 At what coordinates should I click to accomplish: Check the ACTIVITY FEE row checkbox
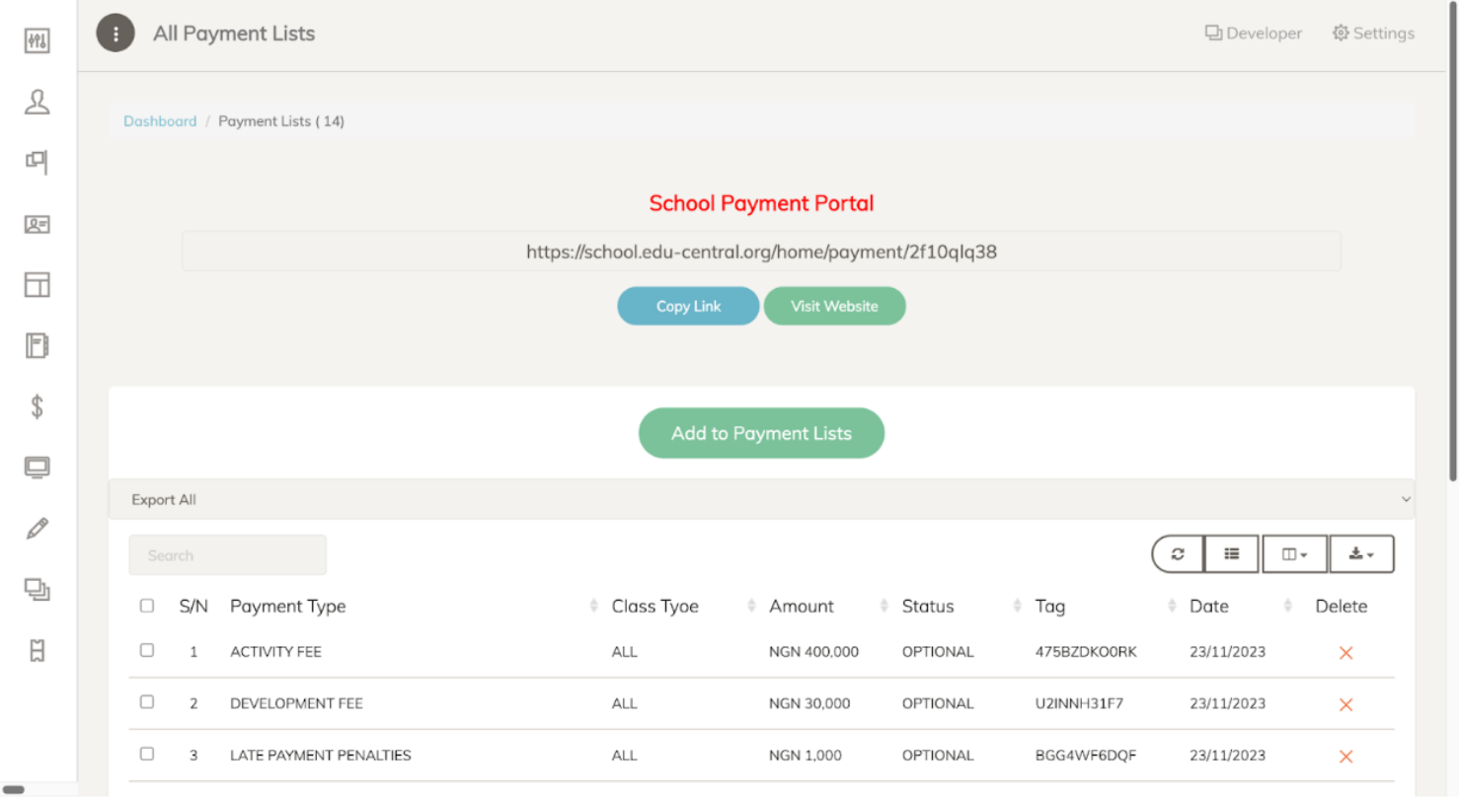point(147,651)
